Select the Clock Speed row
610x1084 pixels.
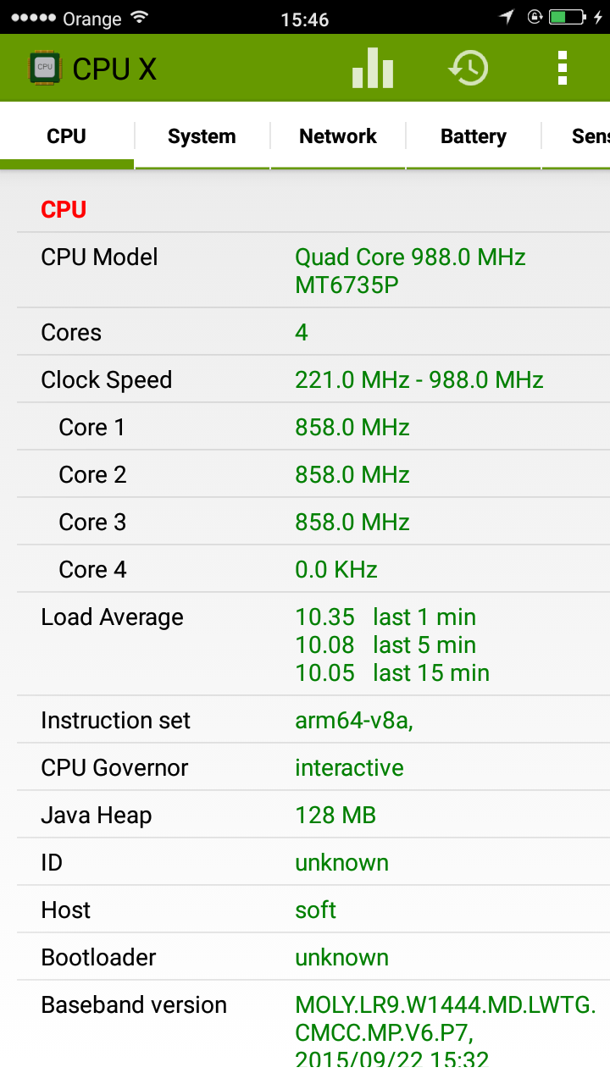313,379
